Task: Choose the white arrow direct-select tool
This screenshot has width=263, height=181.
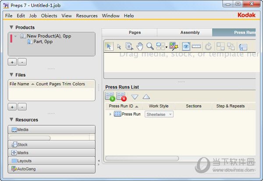Action: 119,46
